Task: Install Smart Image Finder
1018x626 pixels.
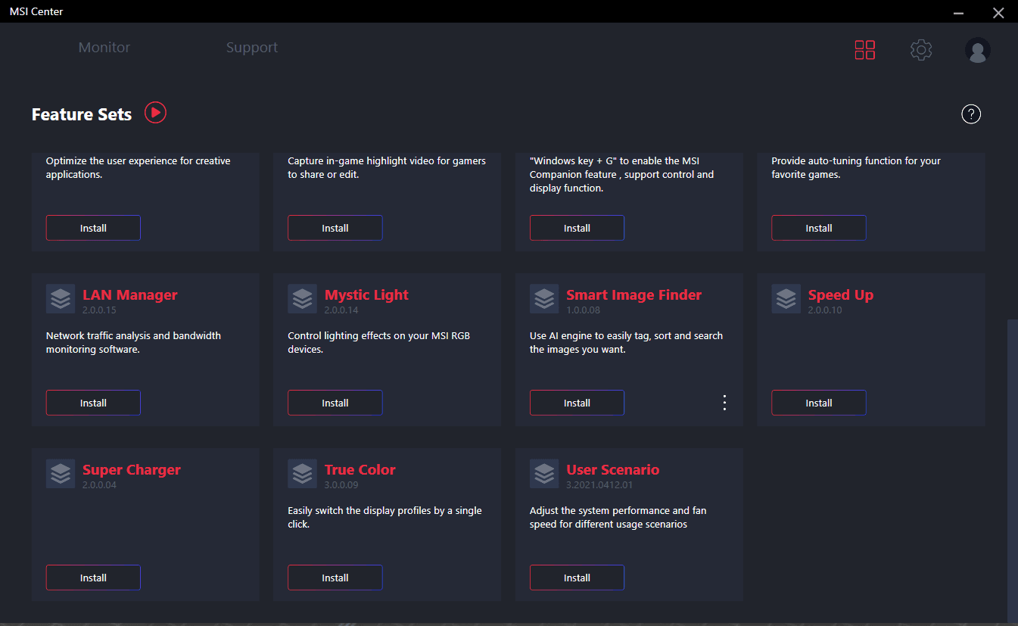Action: click(x=577, y=403)
